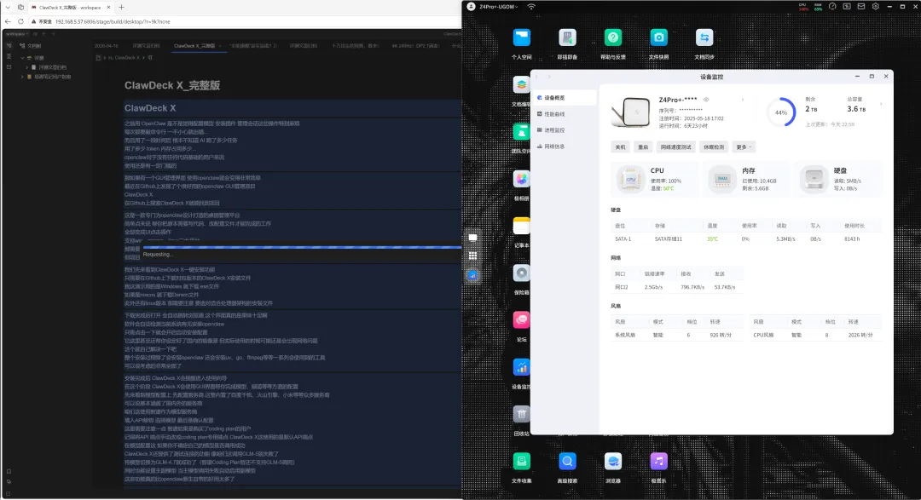Open the 极音乐 music icon

pos(658,462)
